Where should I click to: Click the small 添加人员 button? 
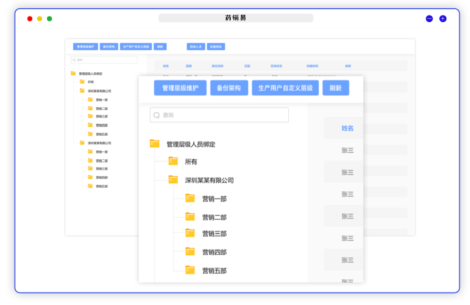click(x=196, y=47)
